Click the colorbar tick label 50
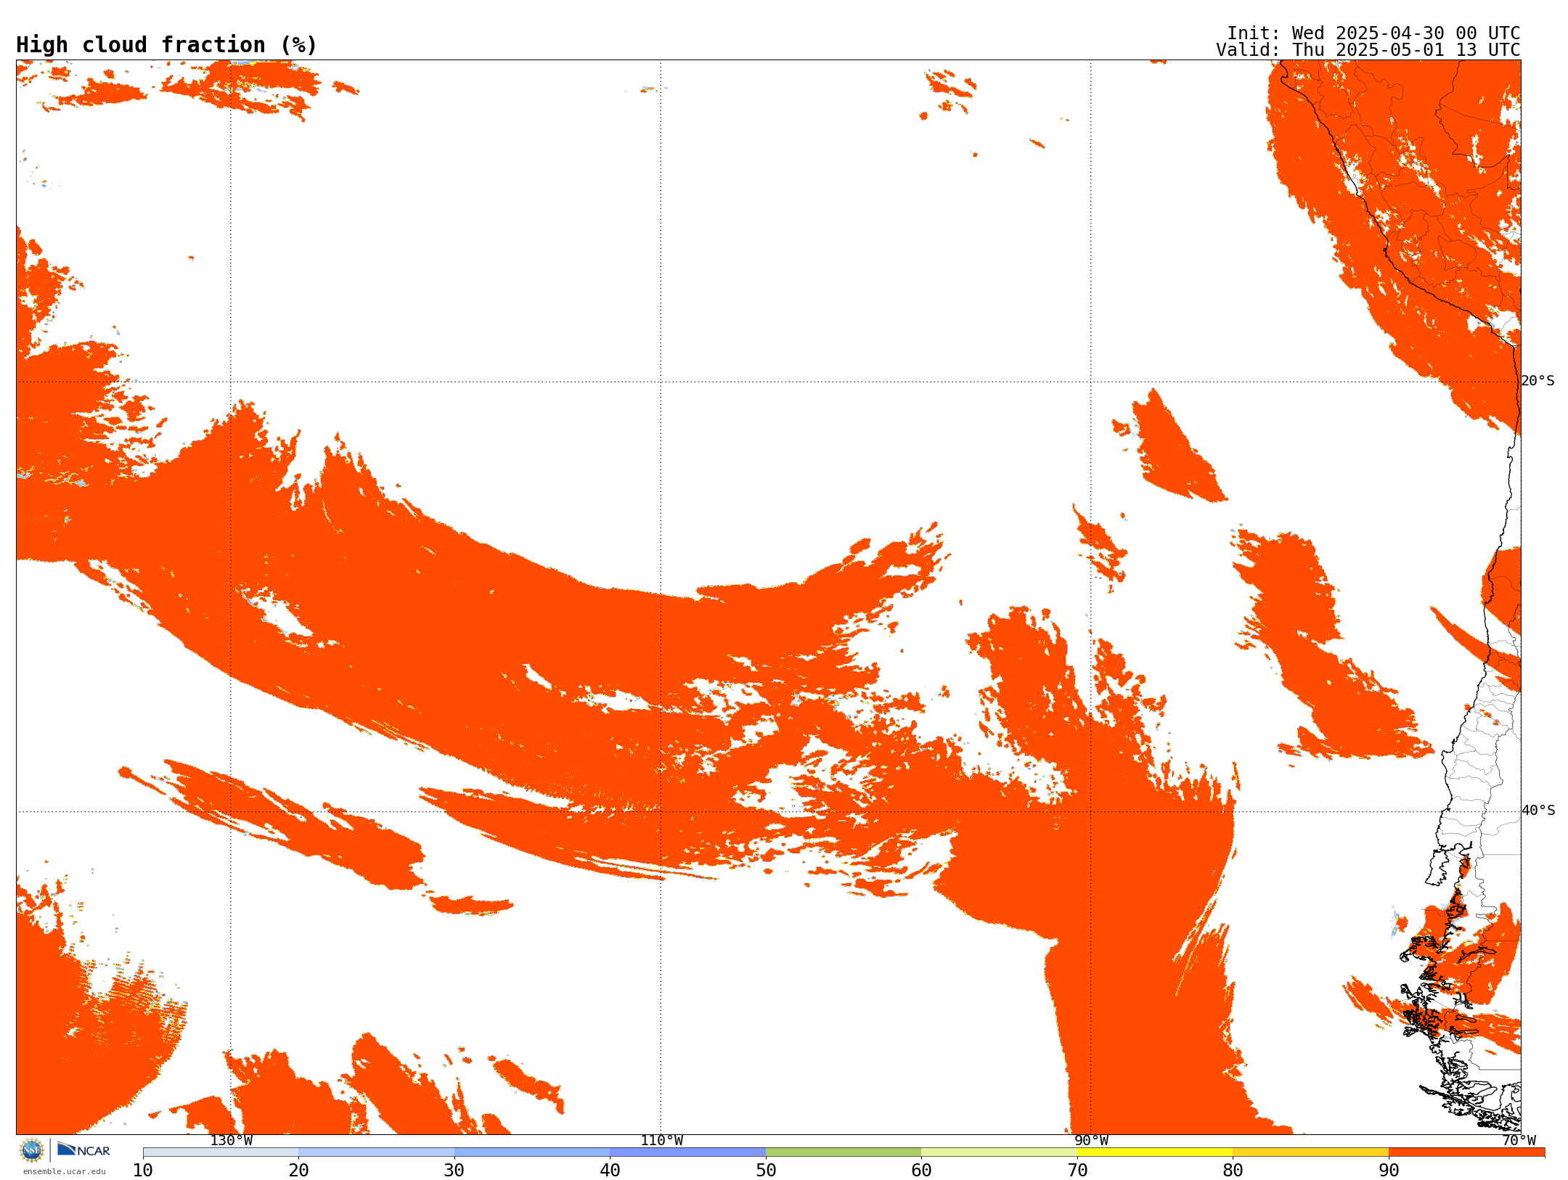The width and height of the screenshot is (1568, 1180). tap(766, 1170)
